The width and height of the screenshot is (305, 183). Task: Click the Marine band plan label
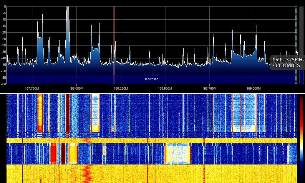151,79
